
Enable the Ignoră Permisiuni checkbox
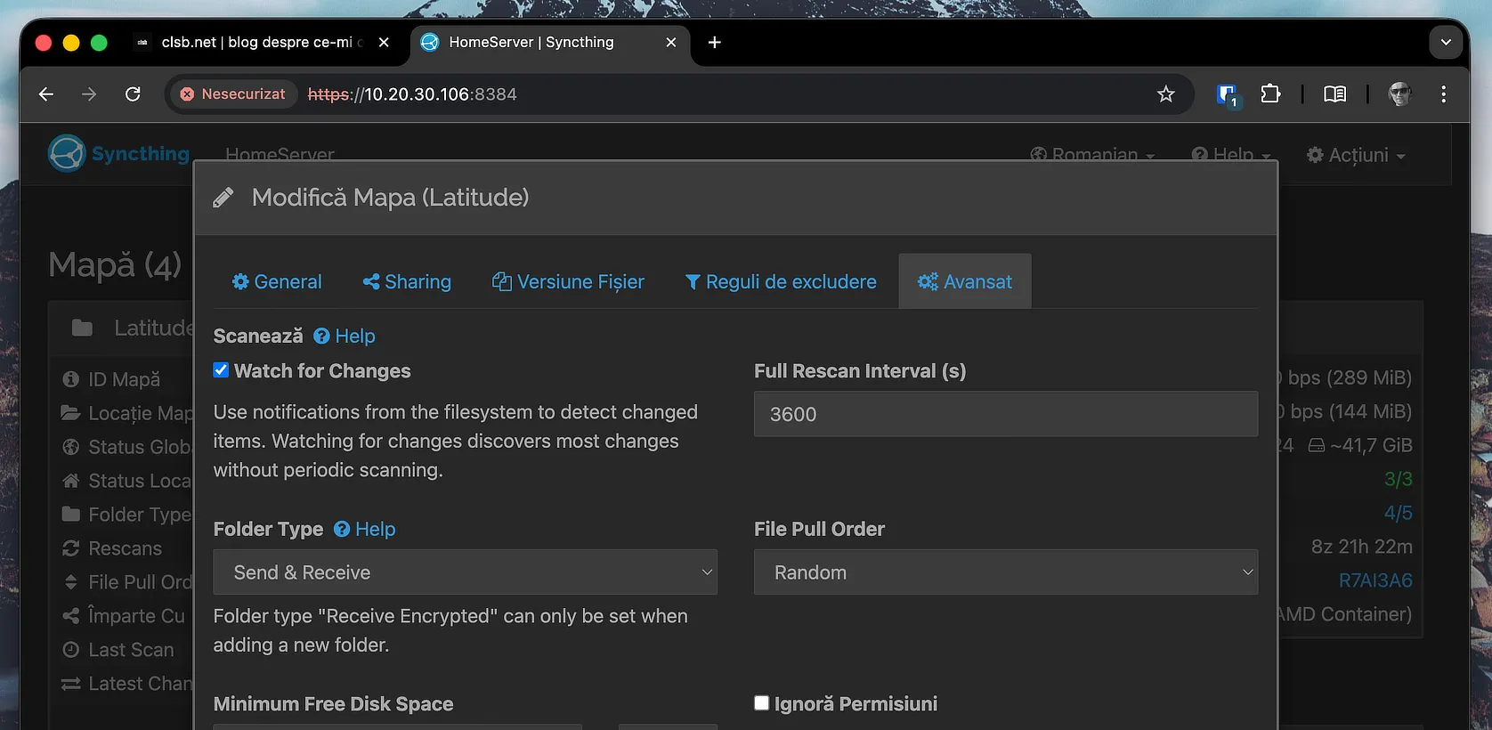pos(762,703)
